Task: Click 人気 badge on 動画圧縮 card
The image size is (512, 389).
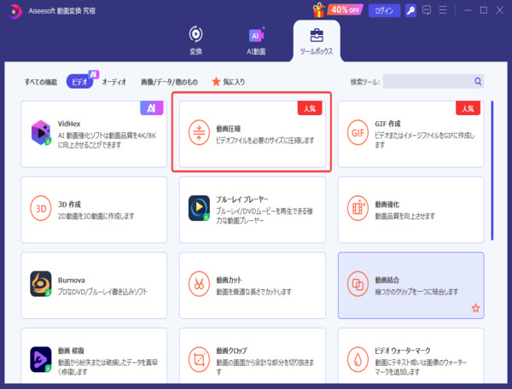Action: point(310,108)
